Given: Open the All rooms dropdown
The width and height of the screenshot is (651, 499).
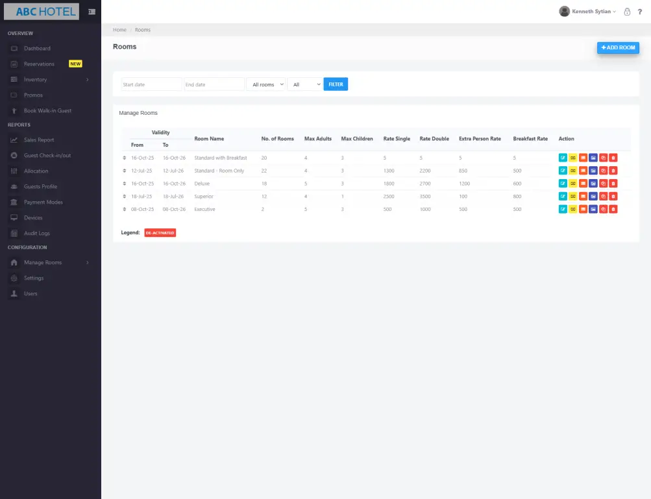Looking at the screenshot, I should (265, 84).
